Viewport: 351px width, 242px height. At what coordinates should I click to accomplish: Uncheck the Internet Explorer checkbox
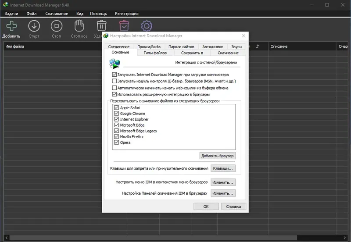116,119
